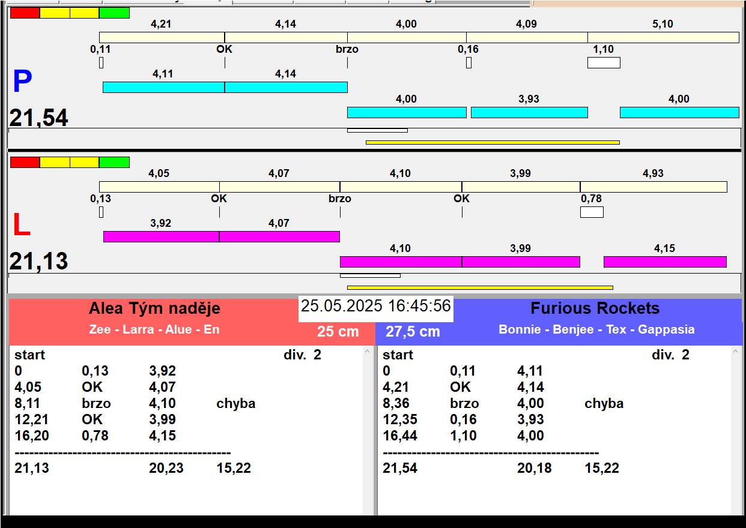
Task: Click chyba in the Alea results panel
Action: pyautogui.click(x=235, y=403)
